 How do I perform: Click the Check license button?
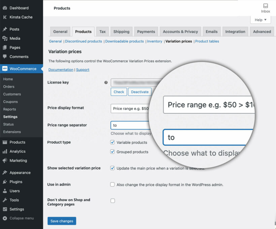(119, 92)
